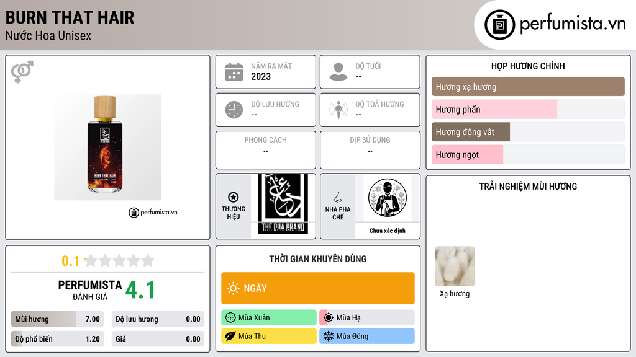Click the Nước Hoa Unisex subtitle
The width and height of the screenshot is (636, 357).
click(x=48, y=35)
